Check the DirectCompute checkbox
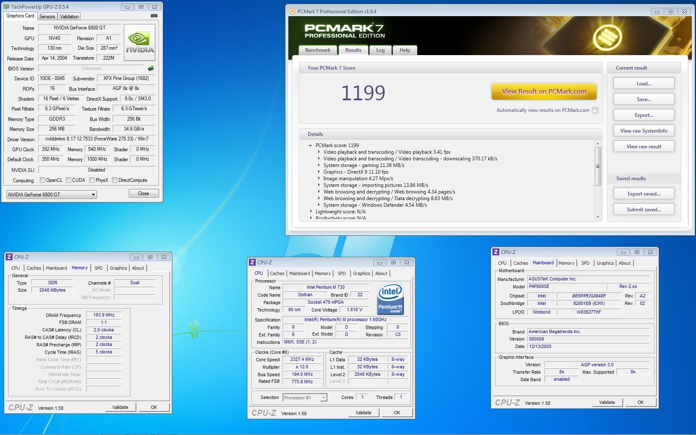Image resolution: width=696 pixels, height=435 pixels. [x=114, y=180]
